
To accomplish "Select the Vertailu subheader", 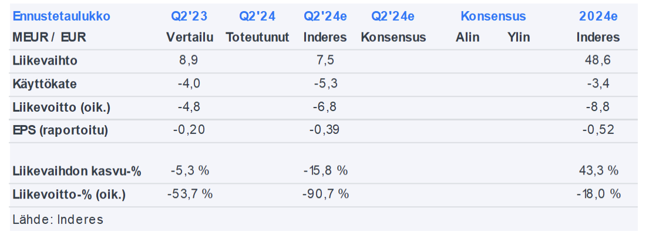I will [189, 38].
